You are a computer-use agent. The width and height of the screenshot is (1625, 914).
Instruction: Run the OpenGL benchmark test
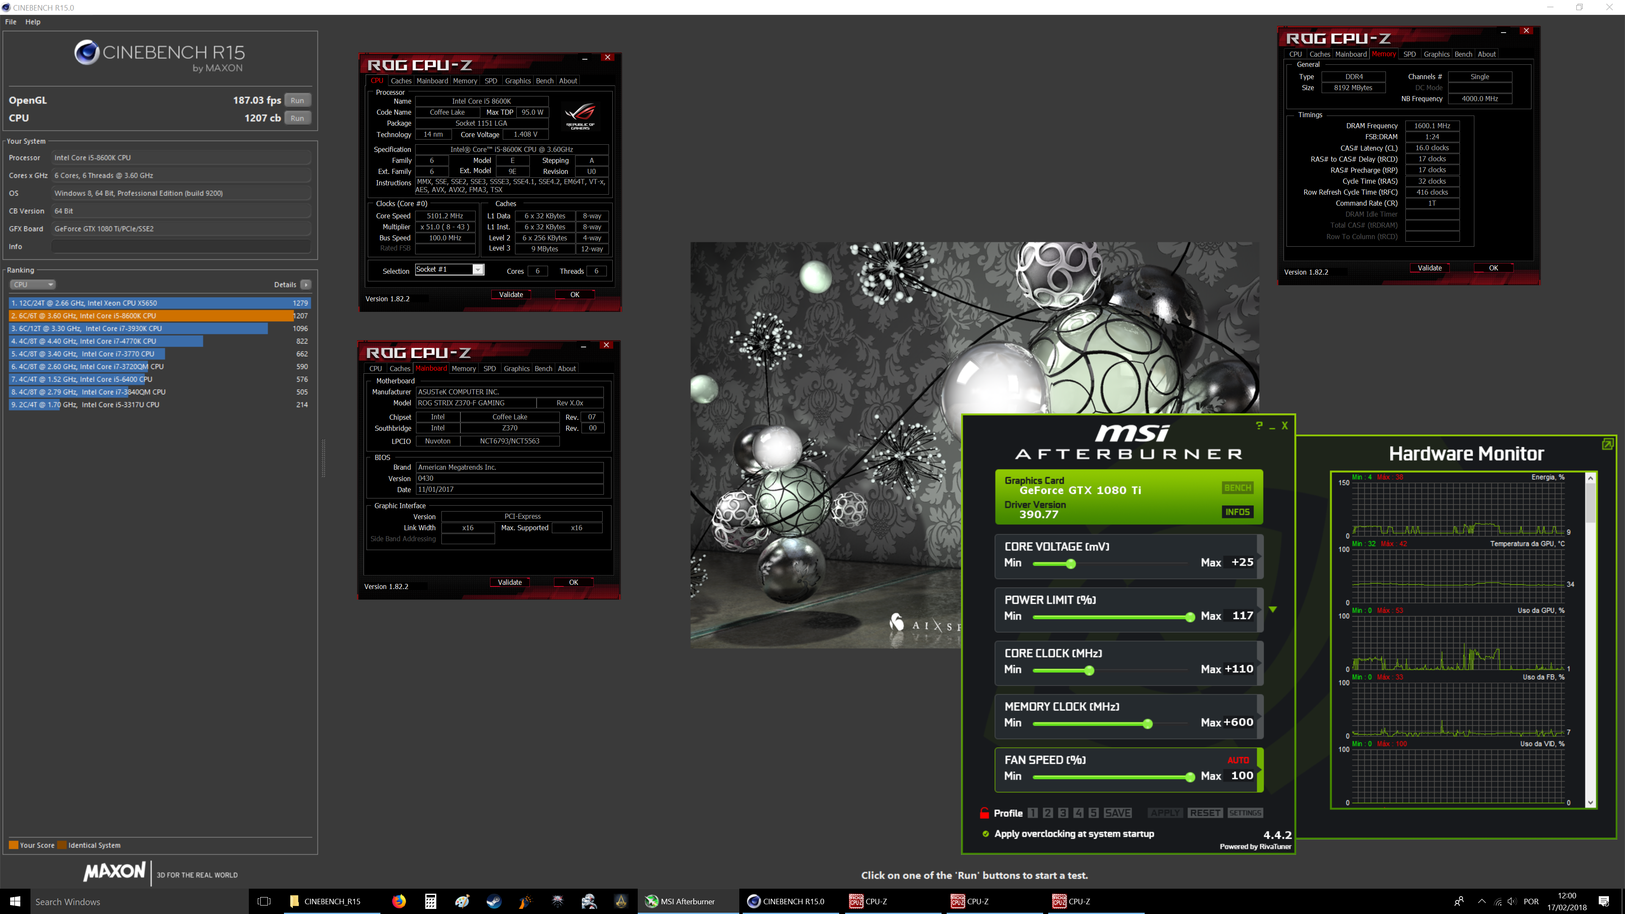coord(297,100)
